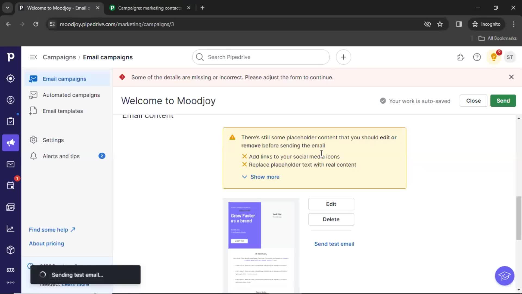Click the Pipedrive home icon

(11, 57)
